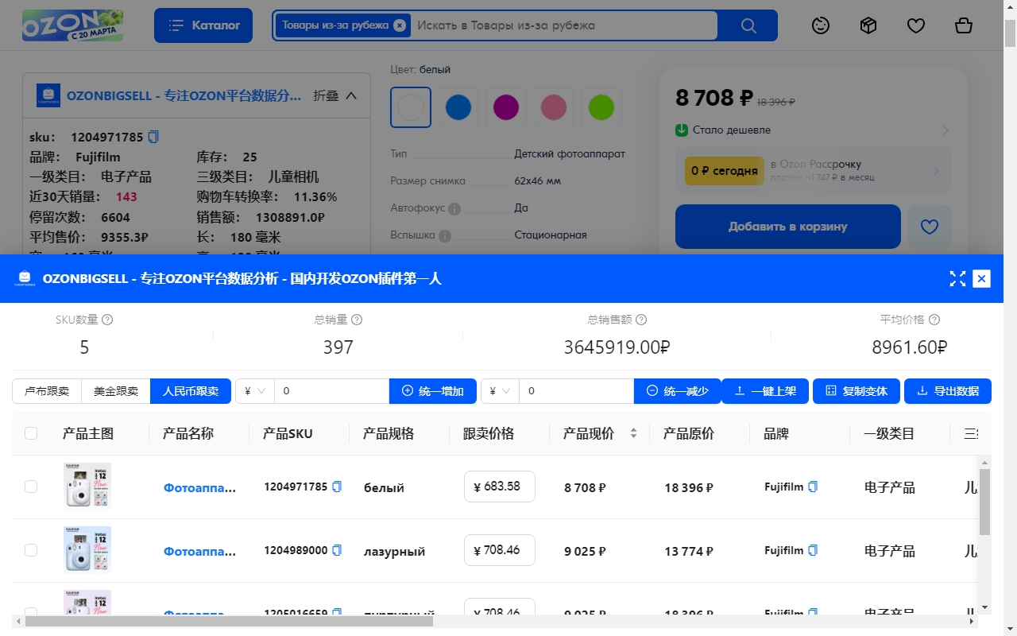Open product name link in белый row
This screenshot has width=1017, height=636.
(x=199, y=487)
